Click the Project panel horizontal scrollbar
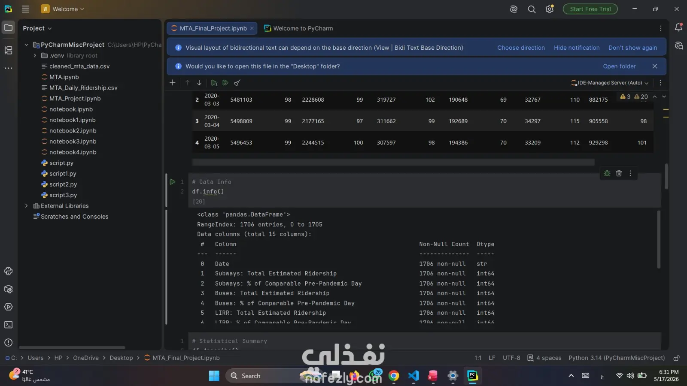Viewport: 687px width, 386px height. (x=72, y=347)
